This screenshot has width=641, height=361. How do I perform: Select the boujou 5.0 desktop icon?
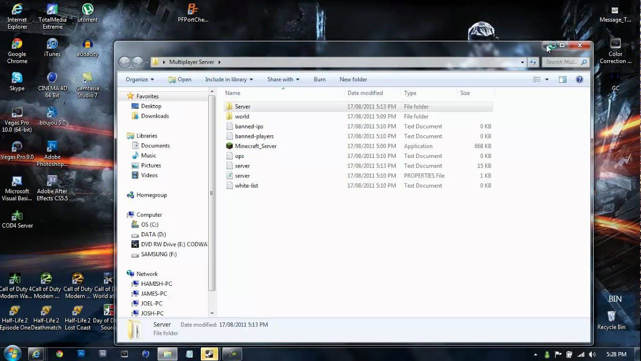point(52,116)
